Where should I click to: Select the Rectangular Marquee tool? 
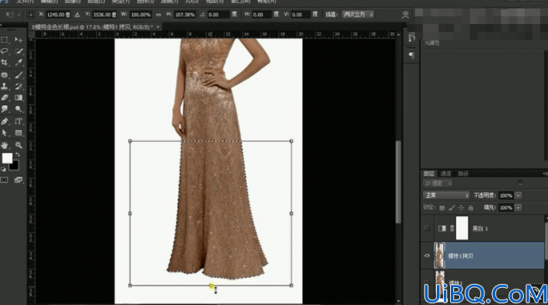click(5, 40)
